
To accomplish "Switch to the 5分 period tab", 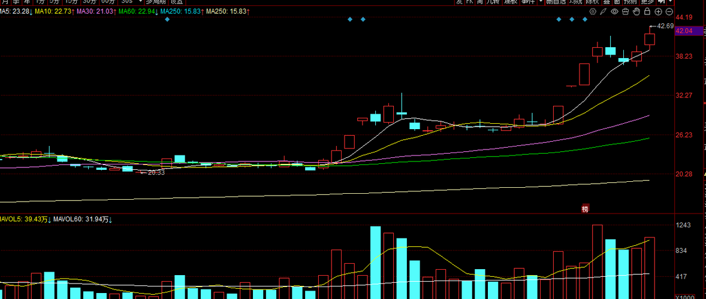I will coord(54,2).
